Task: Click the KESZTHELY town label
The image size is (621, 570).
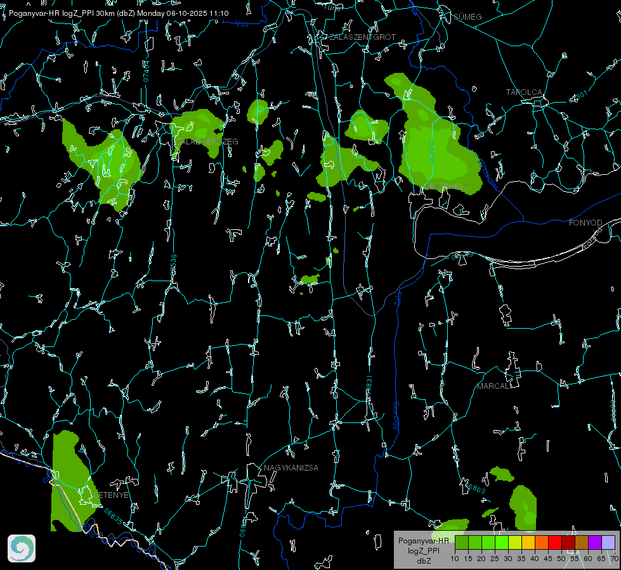Action: [x=446, y=186]
